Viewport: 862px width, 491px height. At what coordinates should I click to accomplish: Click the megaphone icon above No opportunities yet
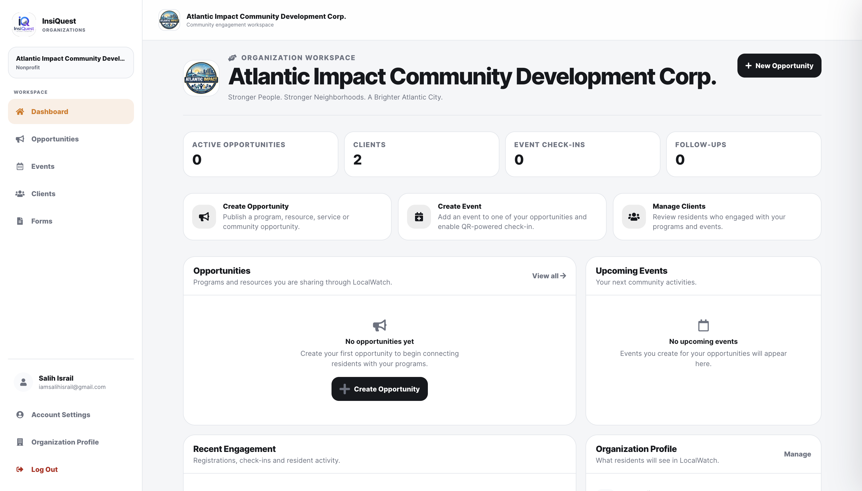(x=380, y=325)
